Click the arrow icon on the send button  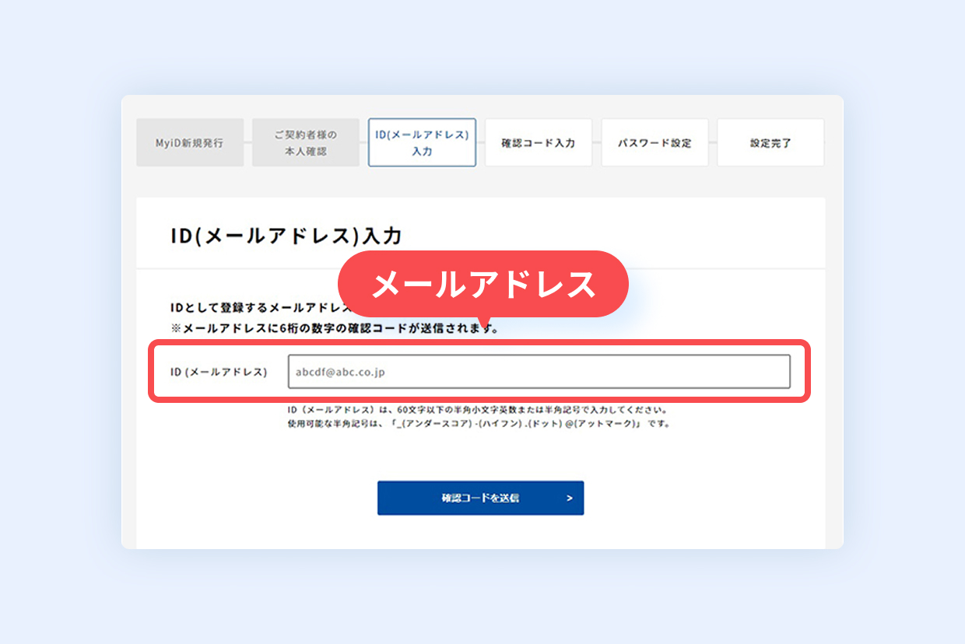pos(570,499)
